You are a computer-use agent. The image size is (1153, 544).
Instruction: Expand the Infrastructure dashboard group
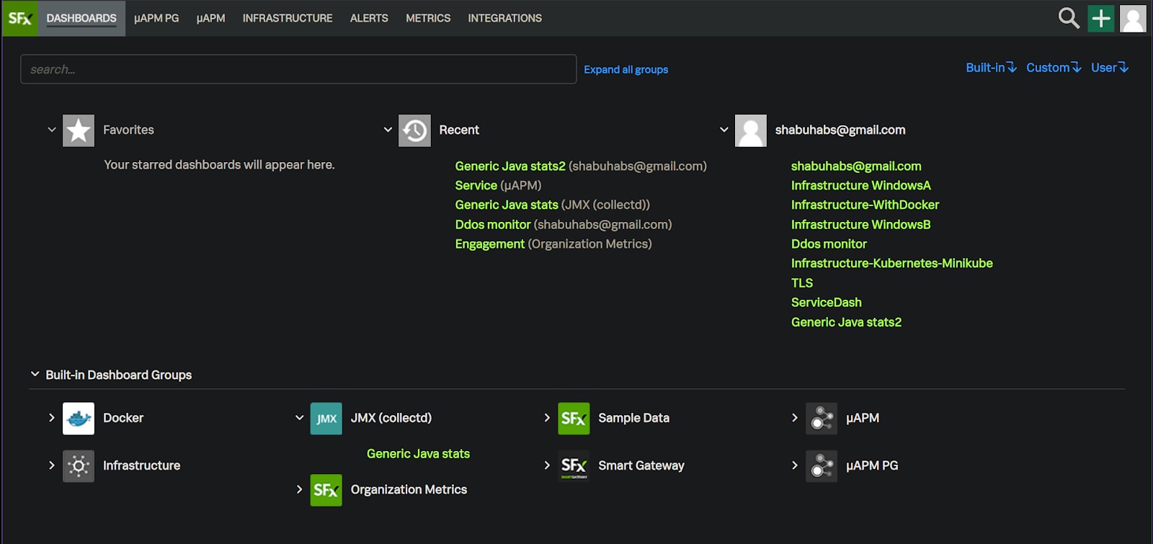click(51, 465)
